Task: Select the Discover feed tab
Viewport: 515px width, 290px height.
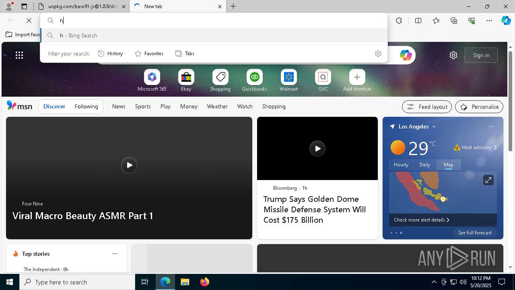Action: click(x=54, y=106)
